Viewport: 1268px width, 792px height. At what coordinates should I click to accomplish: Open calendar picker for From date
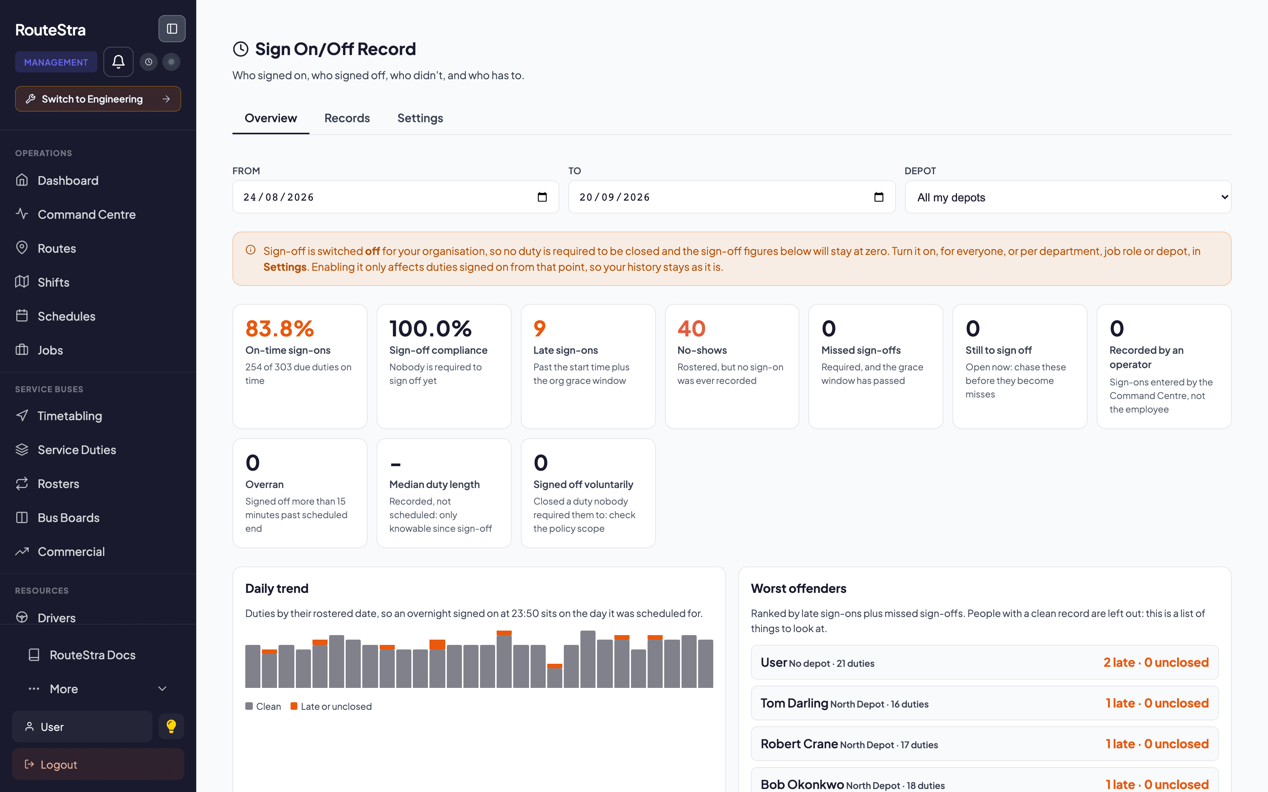pos(542,197)
